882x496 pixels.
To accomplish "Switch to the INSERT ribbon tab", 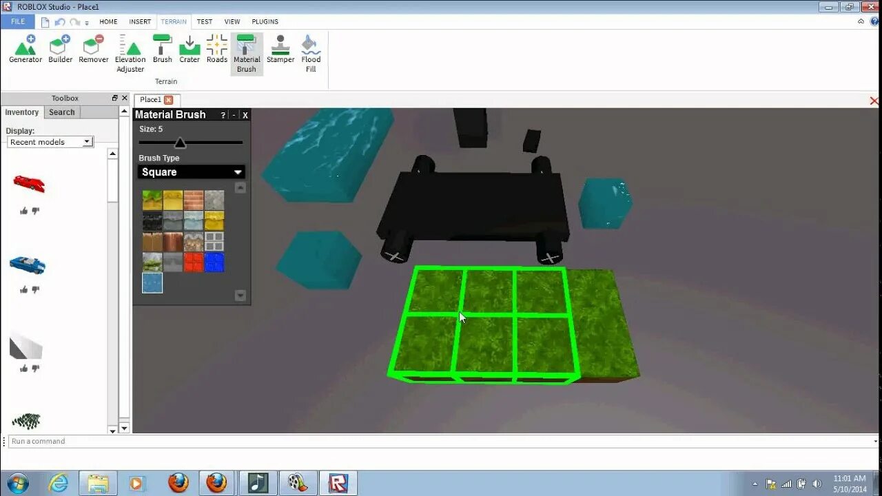I will tap(140, 22).
